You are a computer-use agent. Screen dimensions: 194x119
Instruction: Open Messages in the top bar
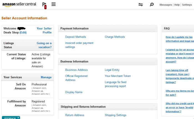click(166, 5)
